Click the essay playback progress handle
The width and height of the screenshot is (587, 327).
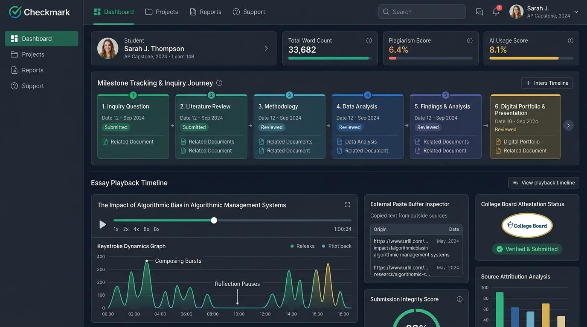pyautogui.click(x=214, y=220)
